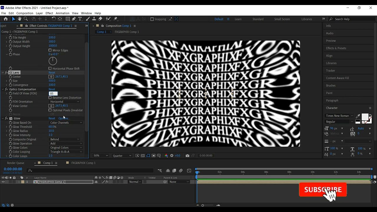The width and height of the screenshot is (377, 212).
Task: Reset the Optics Compensation effect
Action: pyautogui.click(x=52, y=89)
